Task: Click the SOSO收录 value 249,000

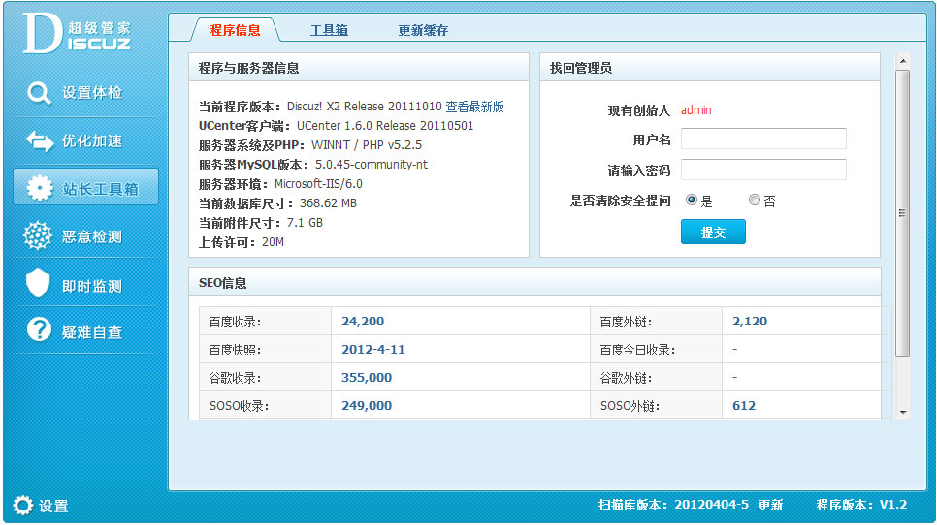Action: point(367,405)
